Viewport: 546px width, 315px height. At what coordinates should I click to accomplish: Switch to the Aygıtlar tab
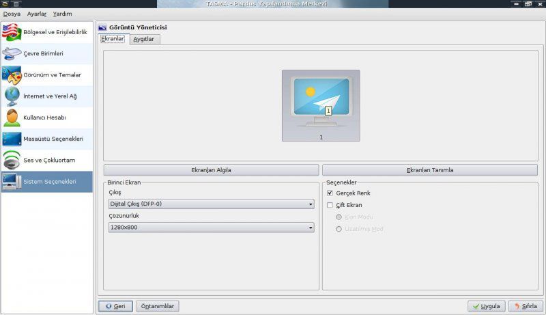[143, 39]
